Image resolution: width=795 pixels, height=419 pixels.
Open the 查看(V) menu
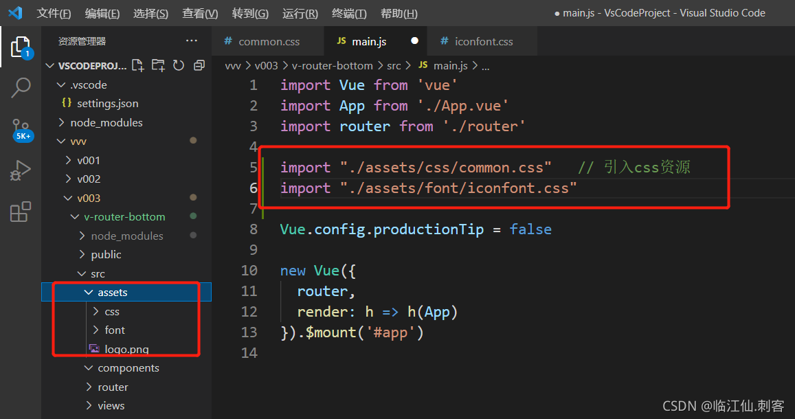tap(200, 13)
